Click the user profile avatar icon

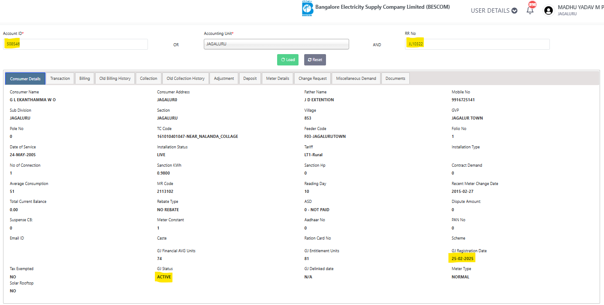click(x=549, y=10)
